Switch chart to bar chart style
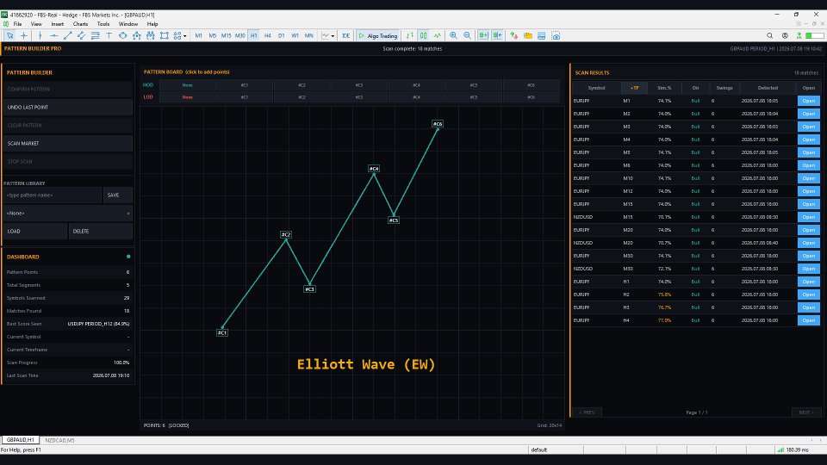 tap(410, 36)
